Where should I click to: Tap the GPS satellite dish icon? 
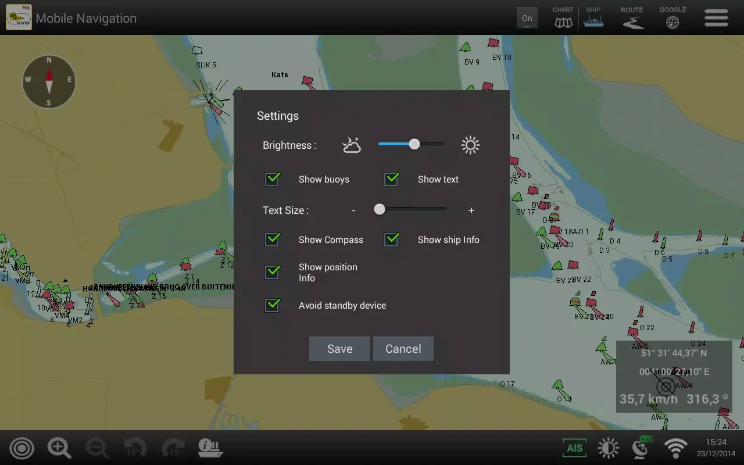[642, 447]
